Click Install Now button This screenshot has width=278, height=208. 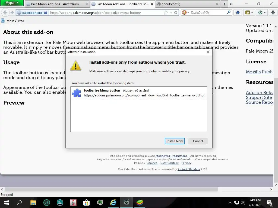pyautogui.click(x=175, y=141)
